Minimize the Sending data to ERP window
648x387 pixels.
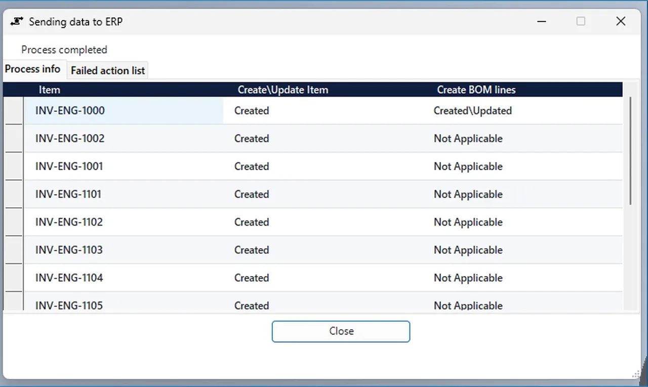click(542, 21)
